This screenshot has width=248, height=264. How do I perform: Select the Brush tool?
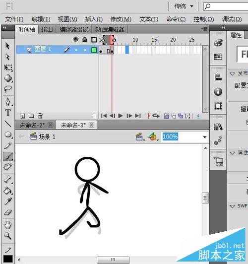pos(8,156)
